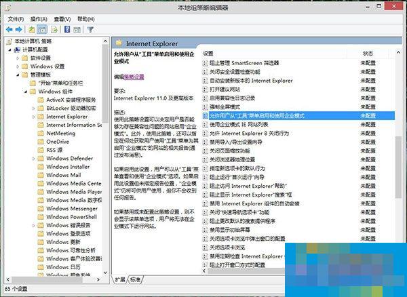Click the Filter funnel toolbar icon

90,30
